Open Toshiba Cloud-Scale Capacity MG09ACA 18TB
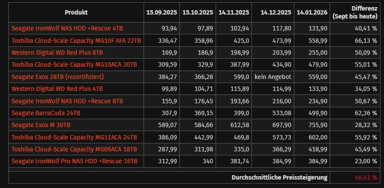Viewport: 384px width, 188px height. pos(74,149)
